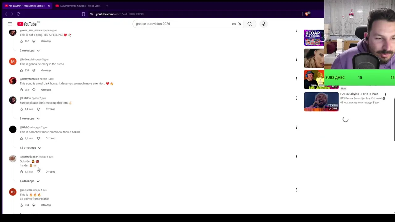Like the itsmyzamusic comment with 284 likes
Viewport: 395px width, 222px height.
[21, 90]
